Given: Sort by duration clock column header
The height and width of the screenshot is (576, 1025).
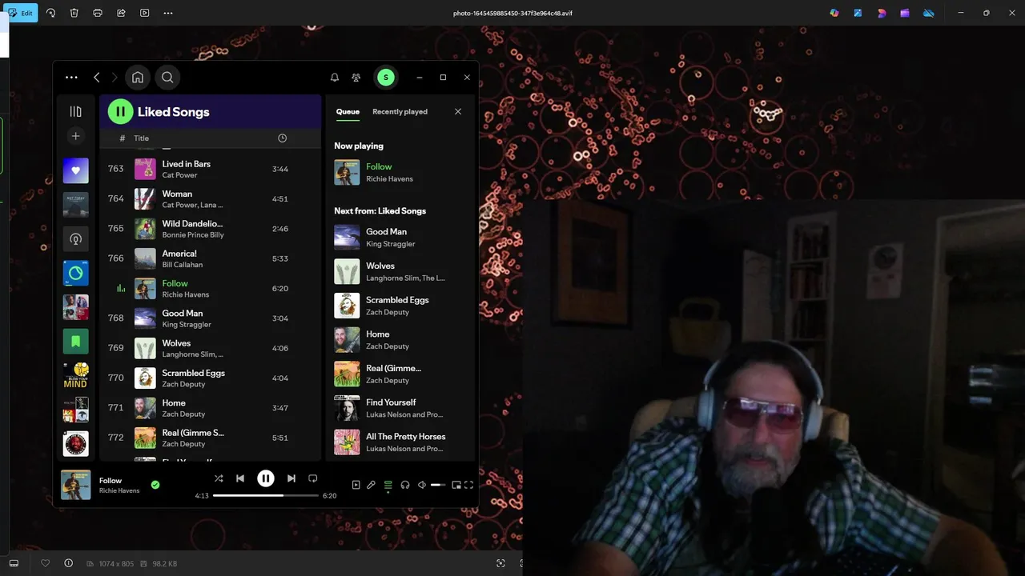Looking at the screenshot, I should coord(282,138).
